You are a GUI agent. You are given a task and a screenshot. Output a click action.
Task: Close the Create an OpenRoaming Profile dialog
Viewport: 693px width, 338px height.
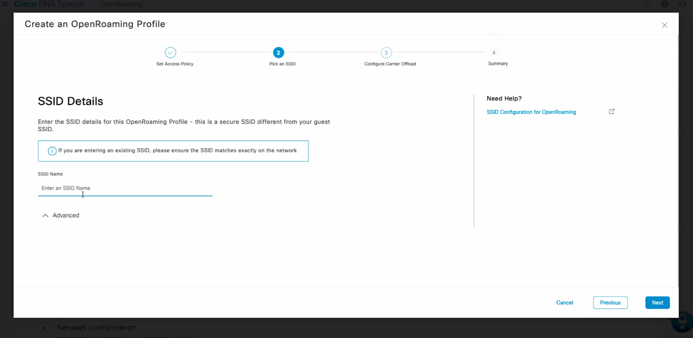tap(664, 25)
